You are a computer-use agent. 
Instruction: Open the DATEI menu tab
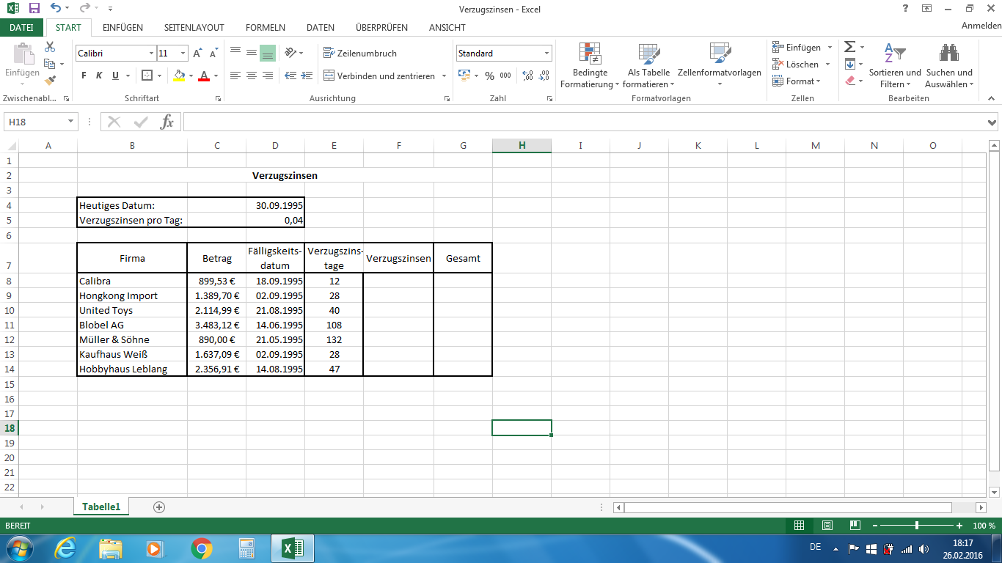(21, 28)
